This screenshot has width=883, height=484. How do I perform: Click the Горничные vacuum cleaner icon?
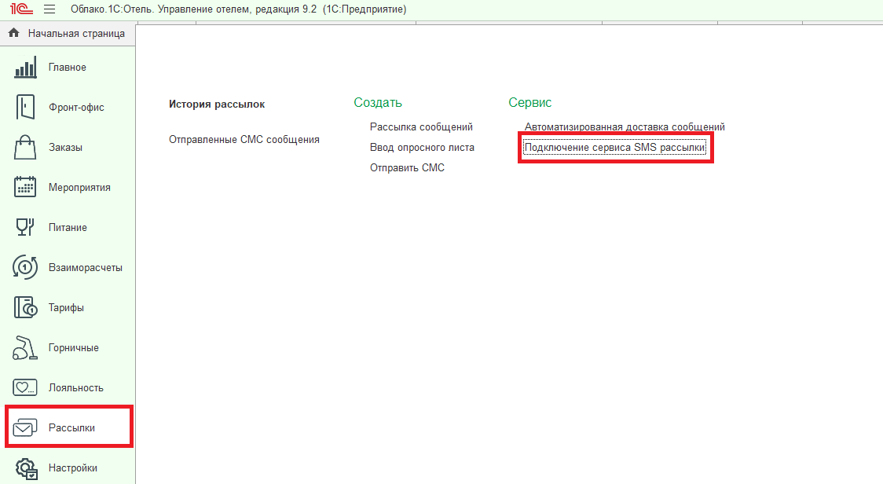(25, 347)
